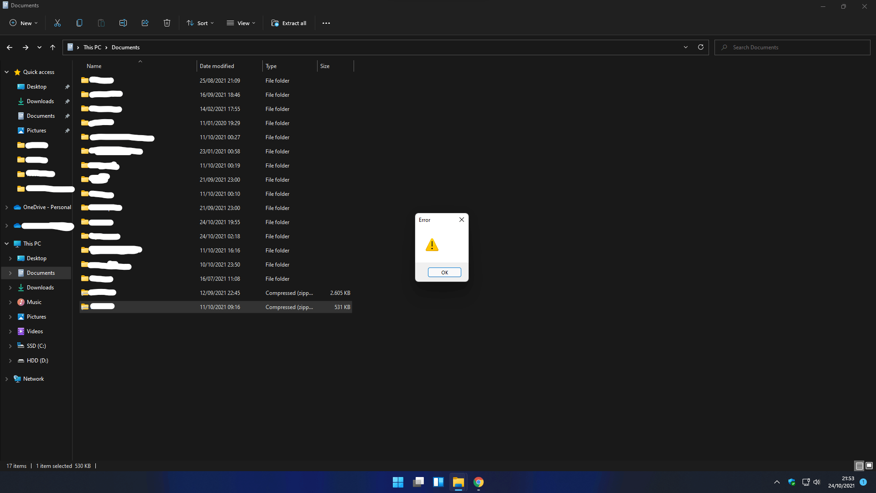
Task: Open Widgets from taskbar
Action: 438,482
